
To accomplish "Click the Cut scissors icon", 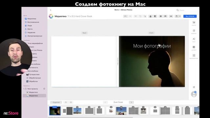I will [x=136, y=16].
